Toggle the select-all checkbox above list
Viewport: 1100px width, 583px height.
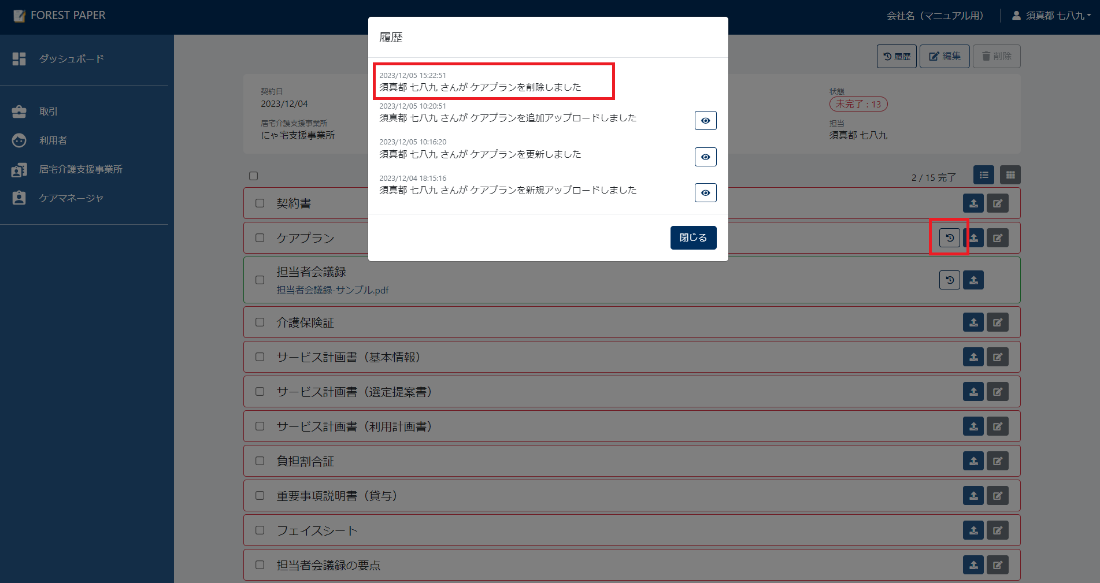(253, 176)
